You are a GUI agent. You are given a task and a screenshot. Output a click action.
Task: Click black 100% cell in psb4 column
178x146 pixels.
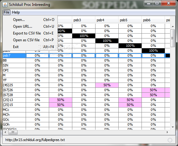tap(107, 41)
